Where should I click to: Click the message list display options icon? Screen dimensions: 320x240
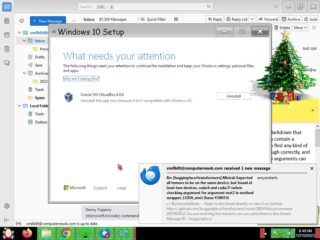pyautogui.click(x=176, y=19)
